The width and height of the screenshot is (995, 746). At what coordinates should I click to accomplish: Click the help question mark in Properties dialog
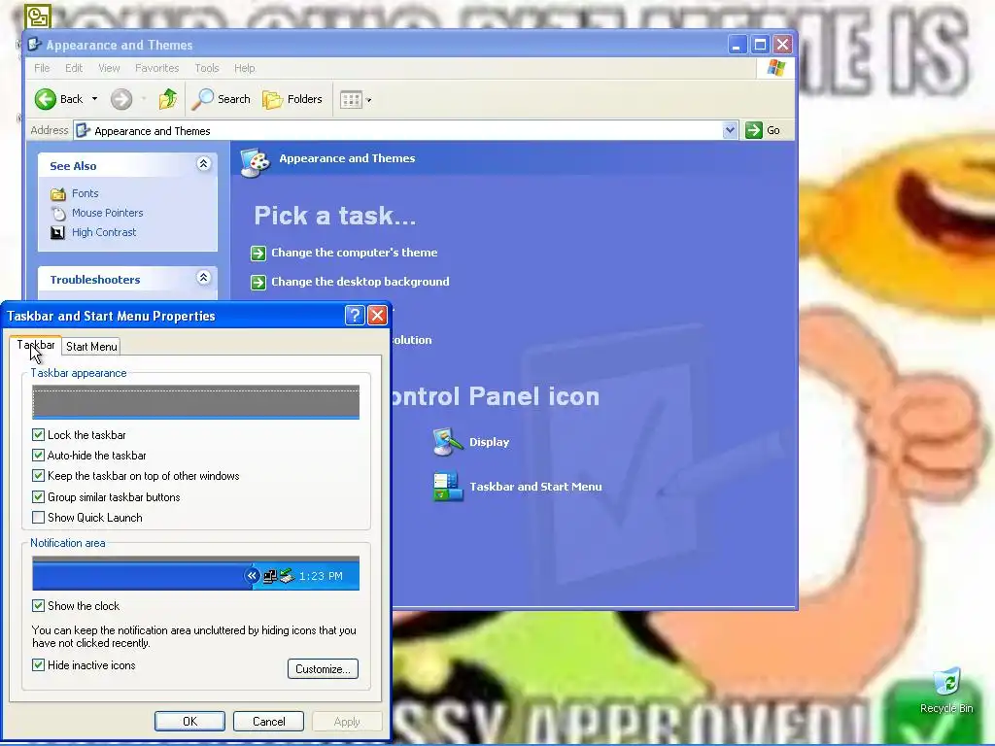tap(355, 316)
